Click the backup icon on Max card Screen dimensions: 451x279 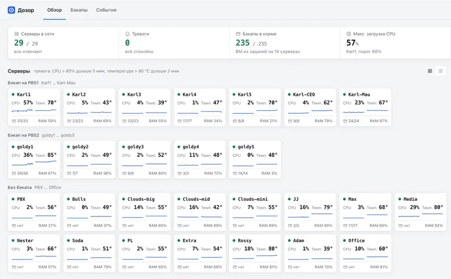point(345,226)
